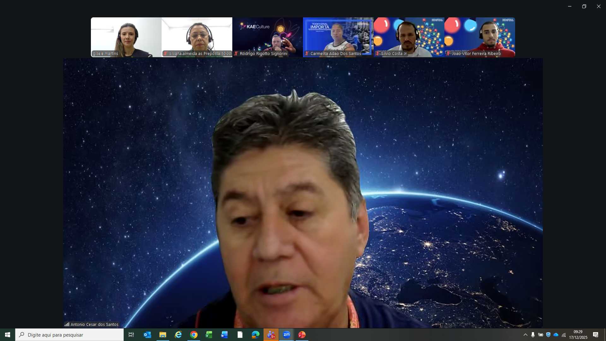Screen dimensions: 606x341
Task: Select silvana.almeida video thumbnail
Action: (197, 36)
